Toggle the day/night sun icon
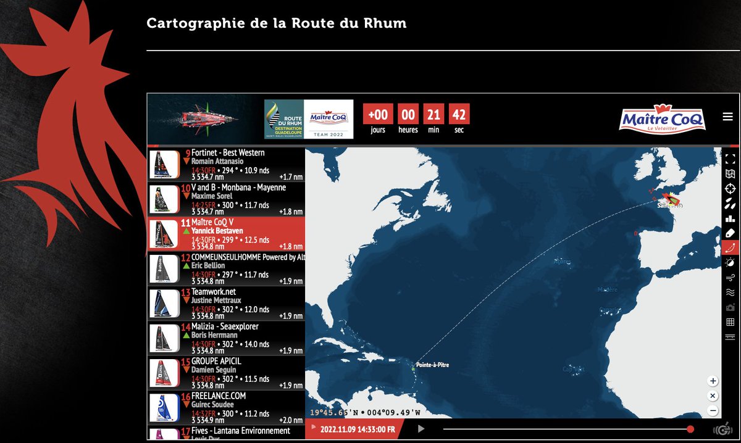This screenshot has width=741, height=443. pyautogui.click(x=730, y=263)
